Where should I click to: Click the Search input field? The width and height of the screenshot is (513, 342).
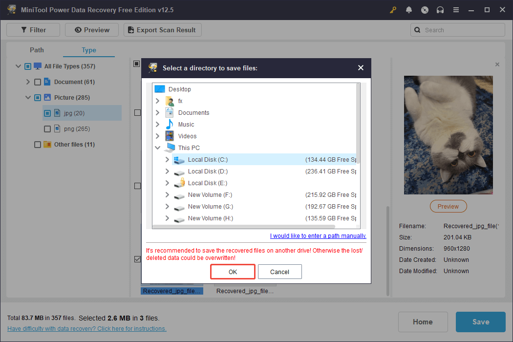pyautogui.click(x=457, y=30)
